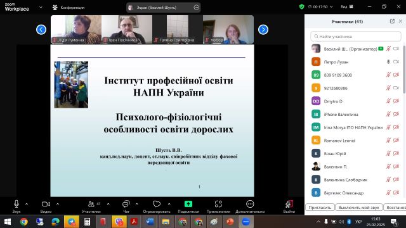This screenshot has height=228, width=406.
Task: Pop out the participants panel
Action: pos(392,21)
